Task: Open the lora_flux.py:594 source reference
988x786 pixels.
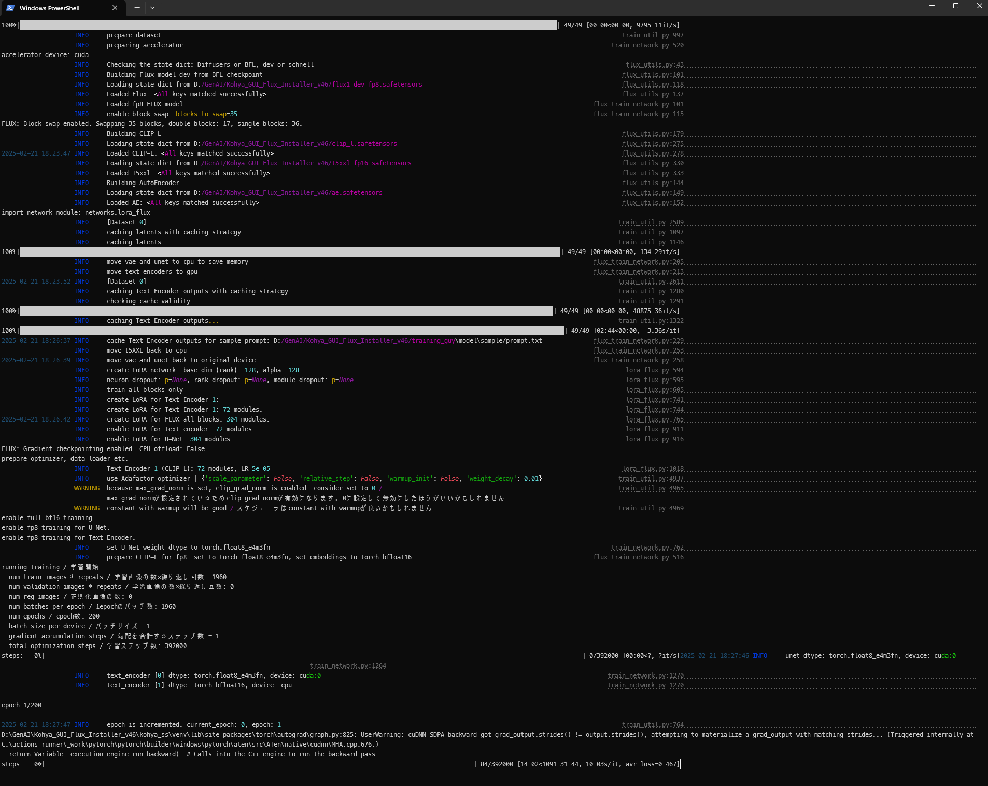Action: coord(654,370)
